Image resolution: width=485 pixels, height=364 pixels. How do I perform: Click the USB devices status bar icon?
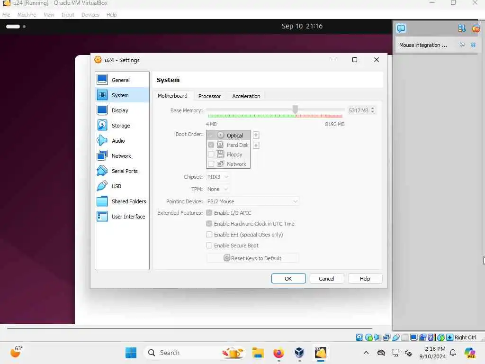pyautogui.click(x=395, y=337)
